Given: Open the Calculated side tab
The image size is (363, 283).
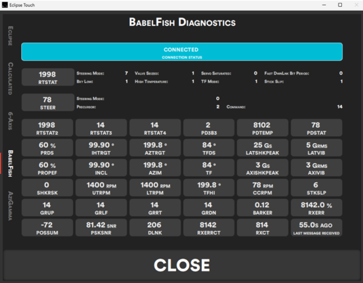Looking at the screenshot, I should (10, 79).
